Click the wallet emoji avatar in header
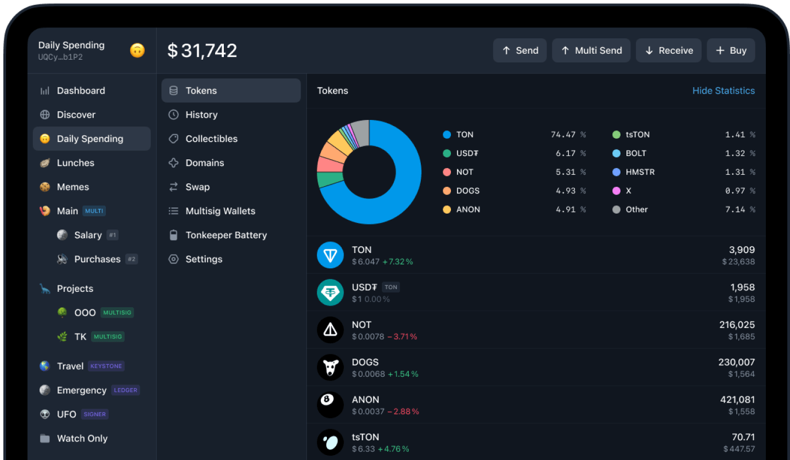 click(137, 50)
